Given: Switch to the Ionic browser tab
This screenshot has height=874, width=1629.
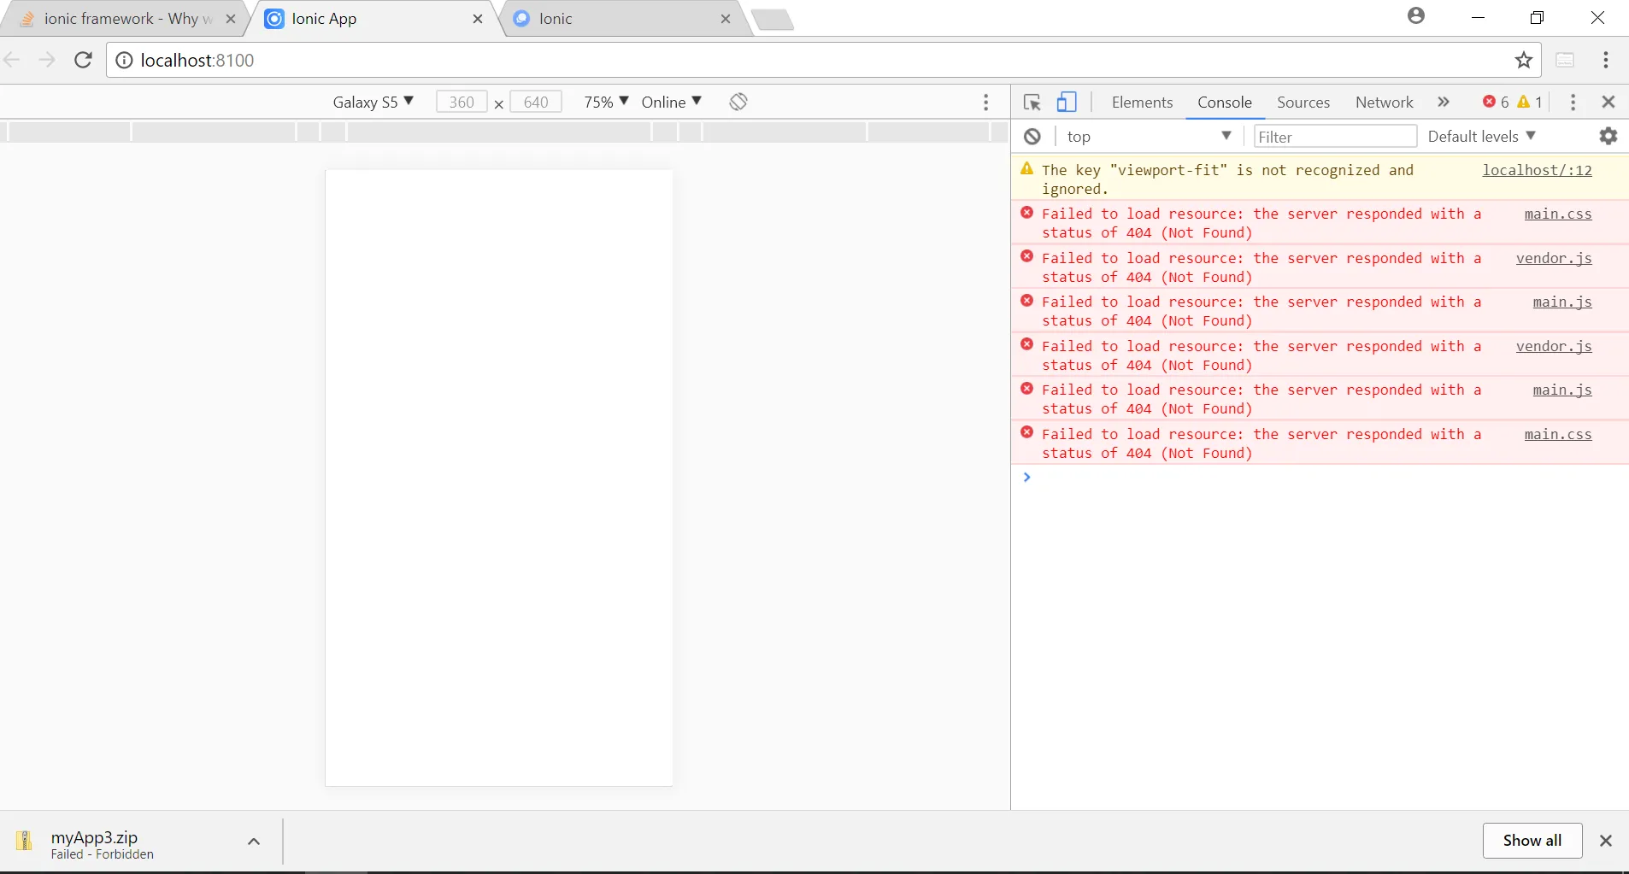Looking at the screenshot, I should coord(624,19).
